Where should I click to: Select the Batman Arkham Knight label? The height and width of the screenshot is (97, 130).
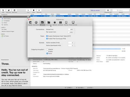[8, 32]
